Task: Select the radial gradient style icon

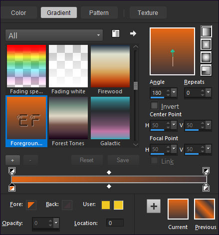Action: click(206, 70)
